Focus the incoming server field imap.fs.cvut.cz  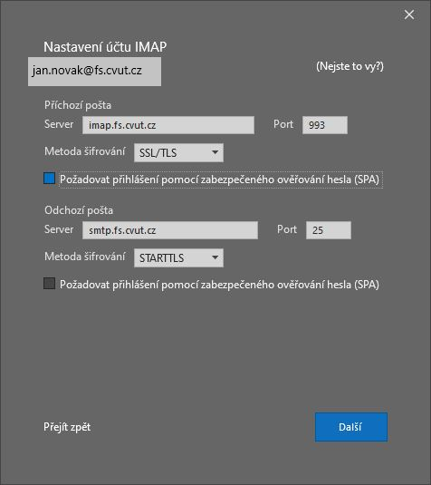168,125
